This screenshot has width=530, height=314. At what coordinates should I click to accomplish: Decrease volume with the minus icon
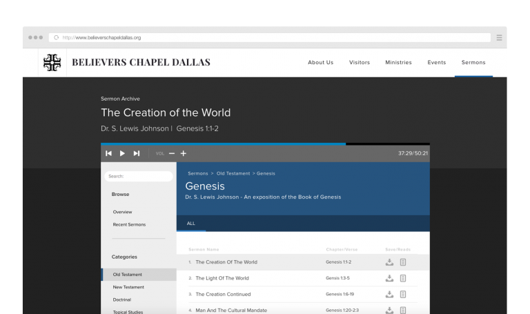click(172, 153)
